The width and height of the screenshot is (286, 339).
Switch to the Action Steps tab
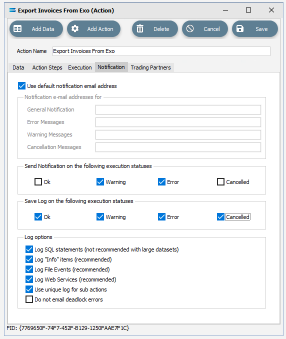tap(47, 67)
